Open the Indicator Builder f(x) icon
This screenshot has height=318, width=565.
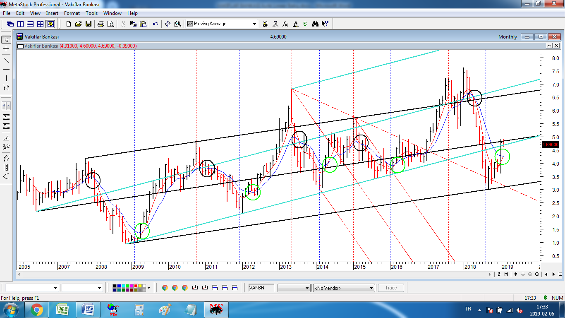coord(285,24)
